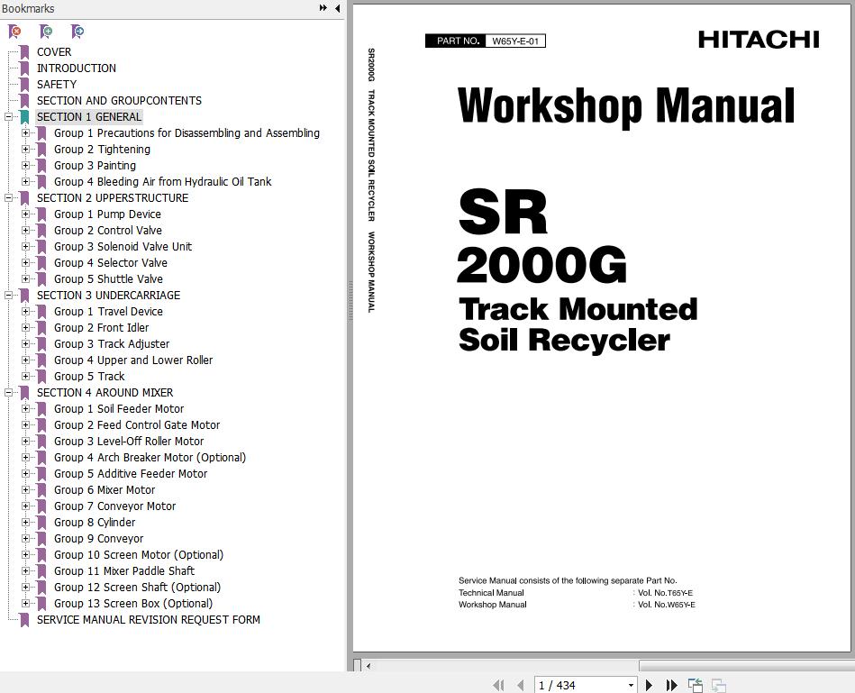Click the page number input field

point(577,685)
